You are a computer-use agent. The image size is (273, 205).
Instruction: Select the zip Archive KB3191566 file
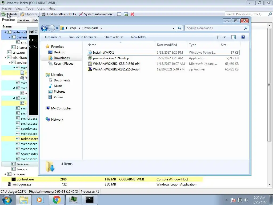[x=163, y=69]
